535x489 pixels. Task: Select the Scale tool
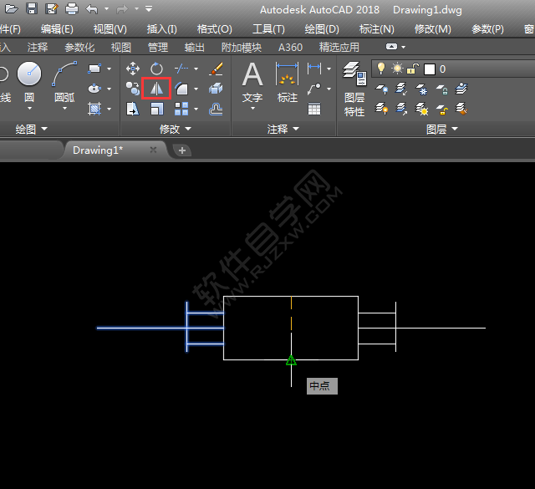pos(156,109)
